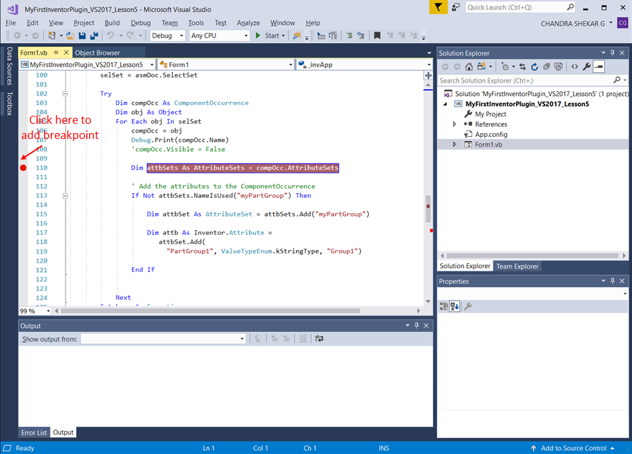This screenshot has width=632, height=454.
Task: Refresh the Solution Explorer
Action: (535, 66)
